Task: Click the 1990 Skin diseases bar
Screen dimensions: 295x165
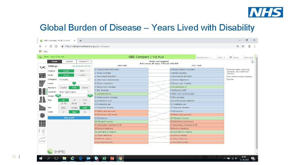Action: 121,90
